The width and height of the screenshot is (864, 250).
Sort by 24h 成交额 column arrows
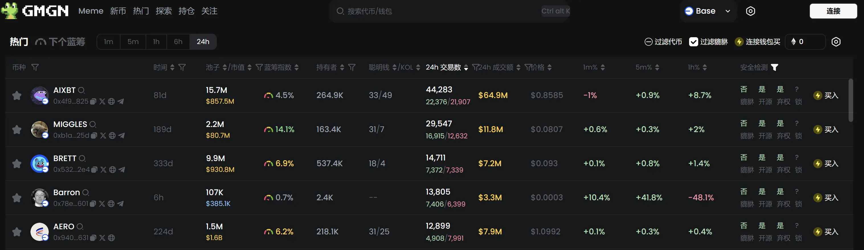[x=518, y=67]
